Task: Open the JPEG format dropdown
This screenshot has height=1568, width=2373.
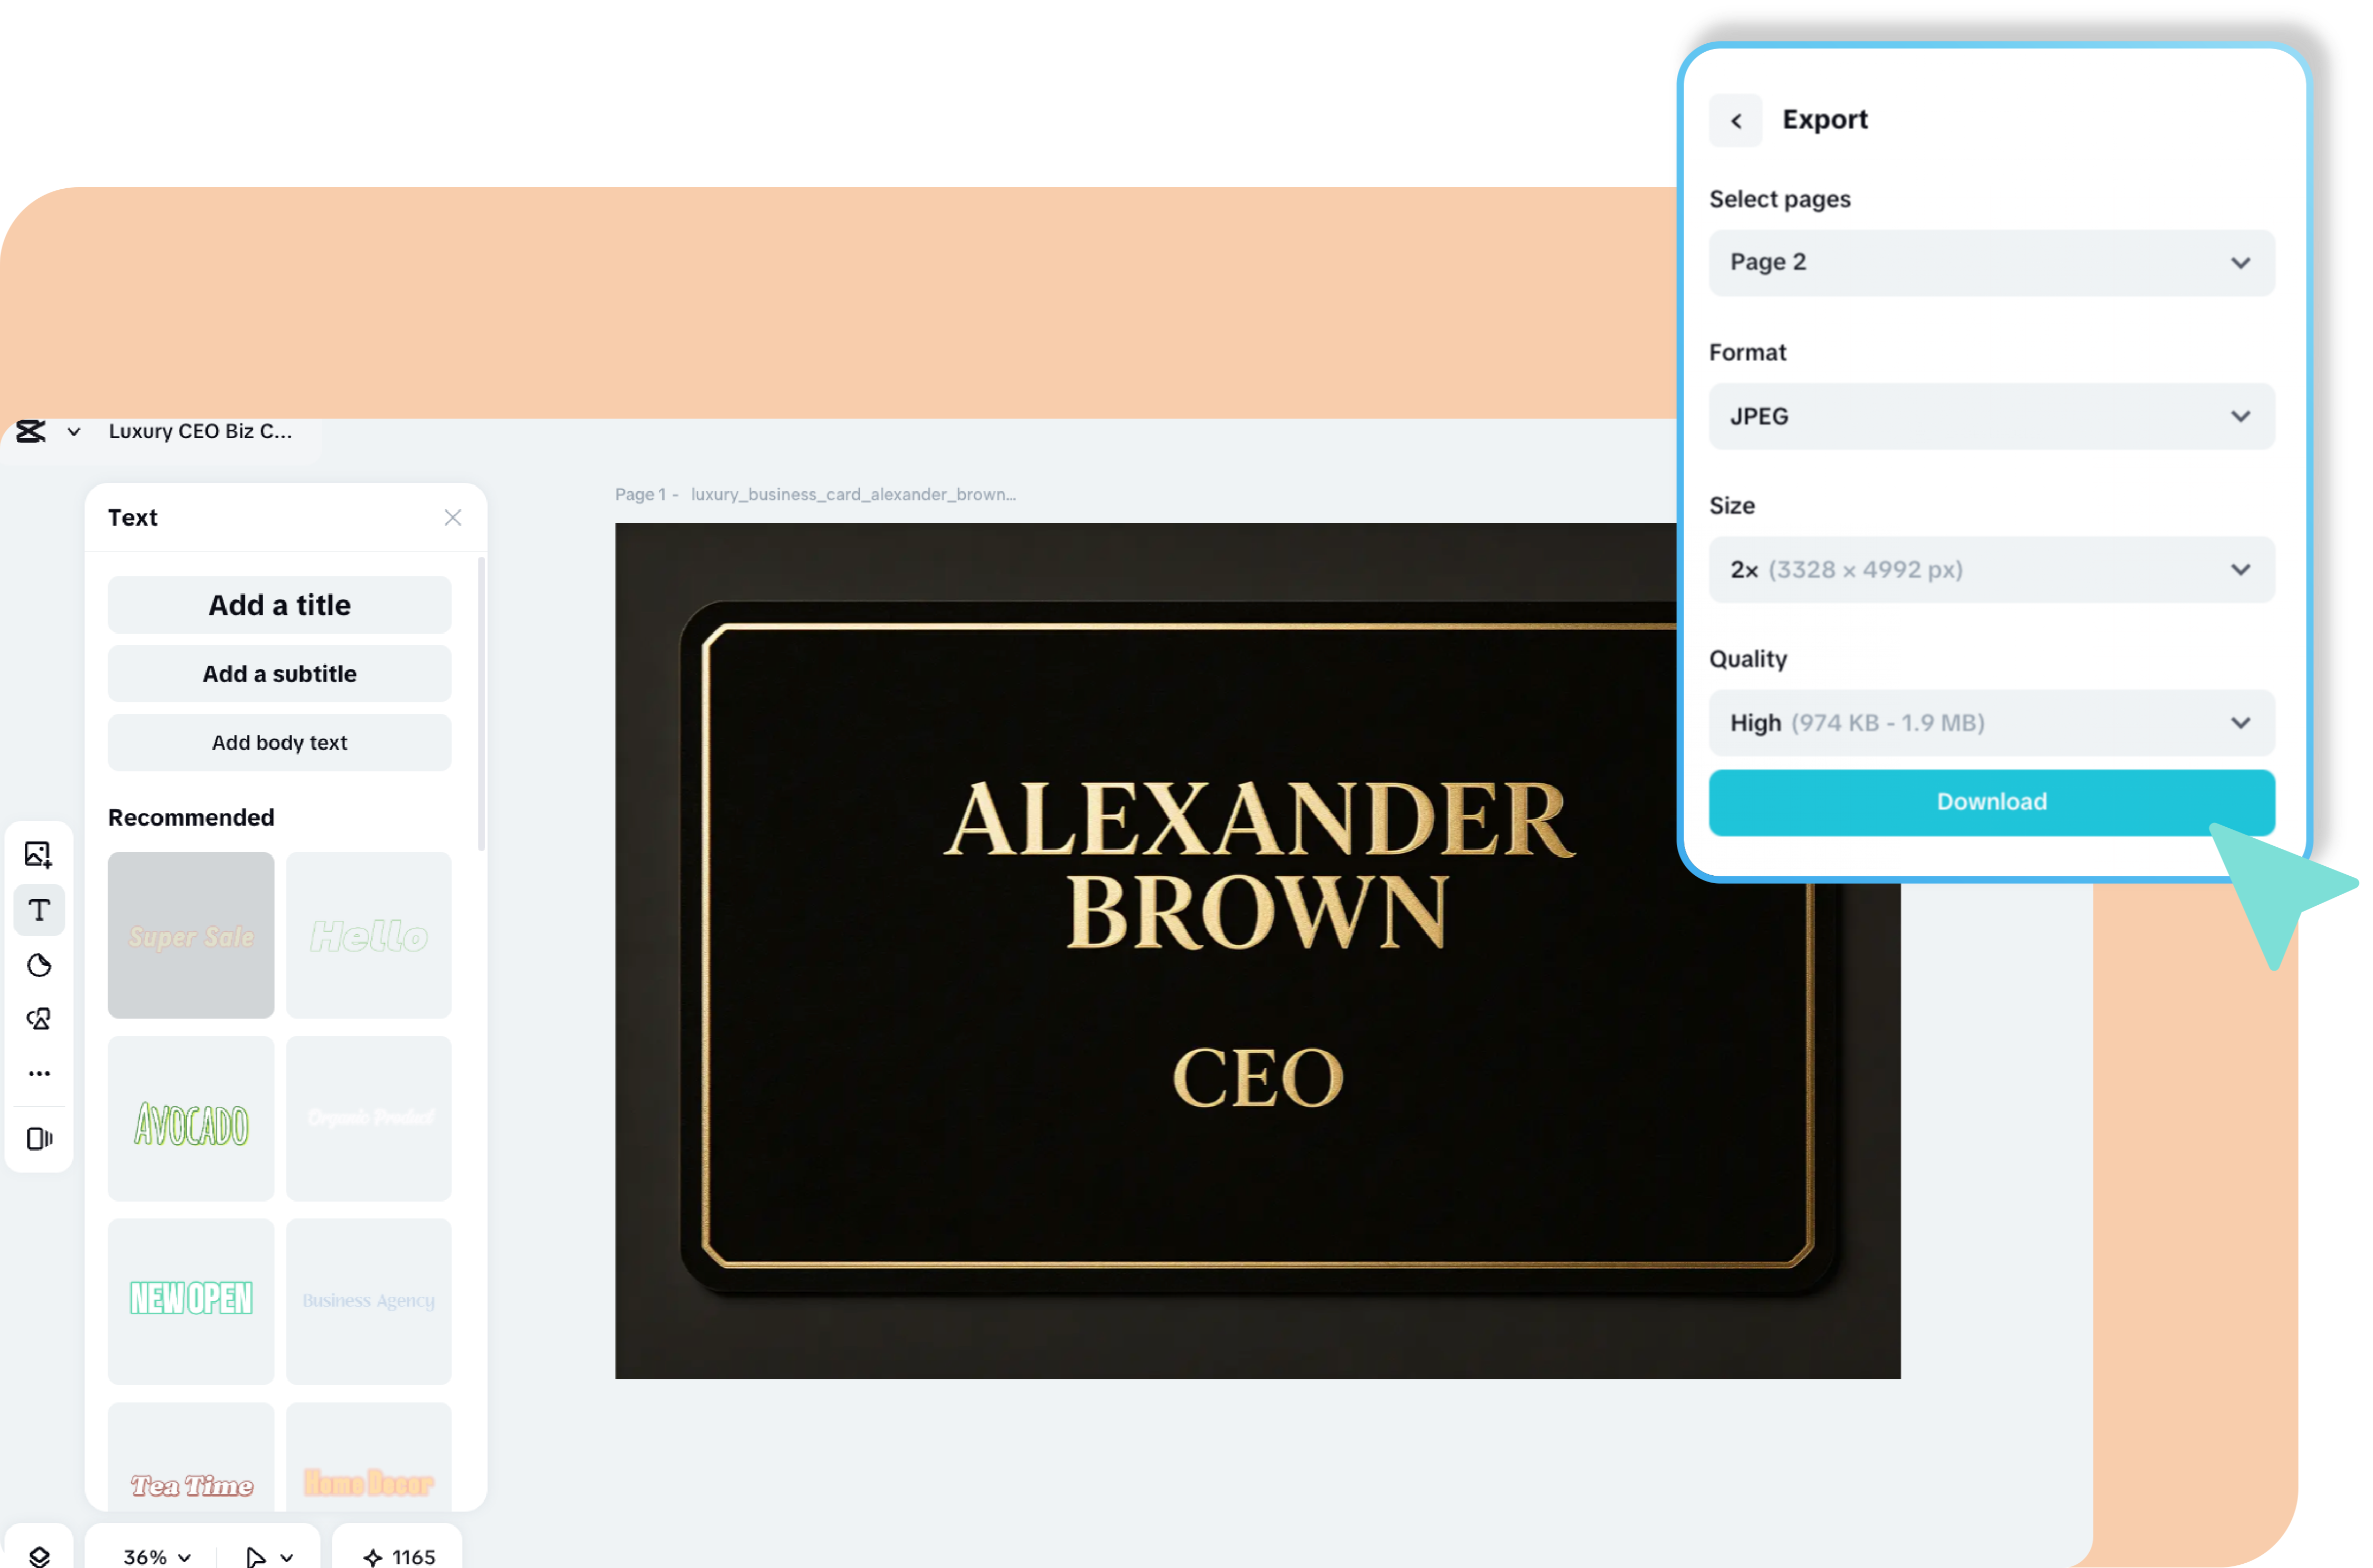Action: coord(1991,416)
